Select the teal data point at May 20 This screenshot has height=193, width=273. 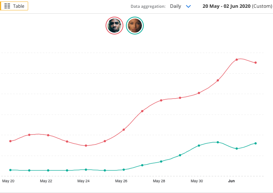tap(10, 170)
